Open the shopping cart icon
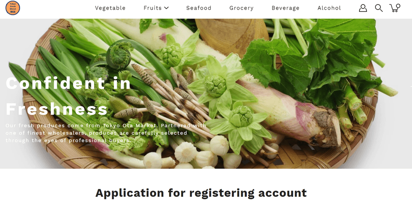412x202 pixels. coord(394,8)
